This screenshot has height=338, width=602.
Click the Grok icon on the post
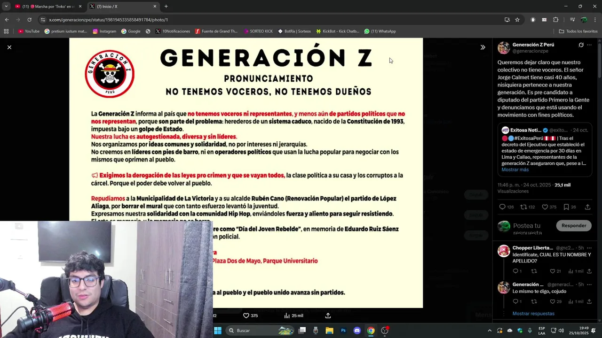tap(581, 45)
